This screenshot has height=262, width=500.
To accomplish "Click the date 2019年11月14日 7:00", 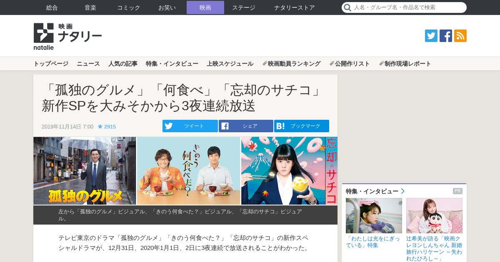I will [67, 126].
